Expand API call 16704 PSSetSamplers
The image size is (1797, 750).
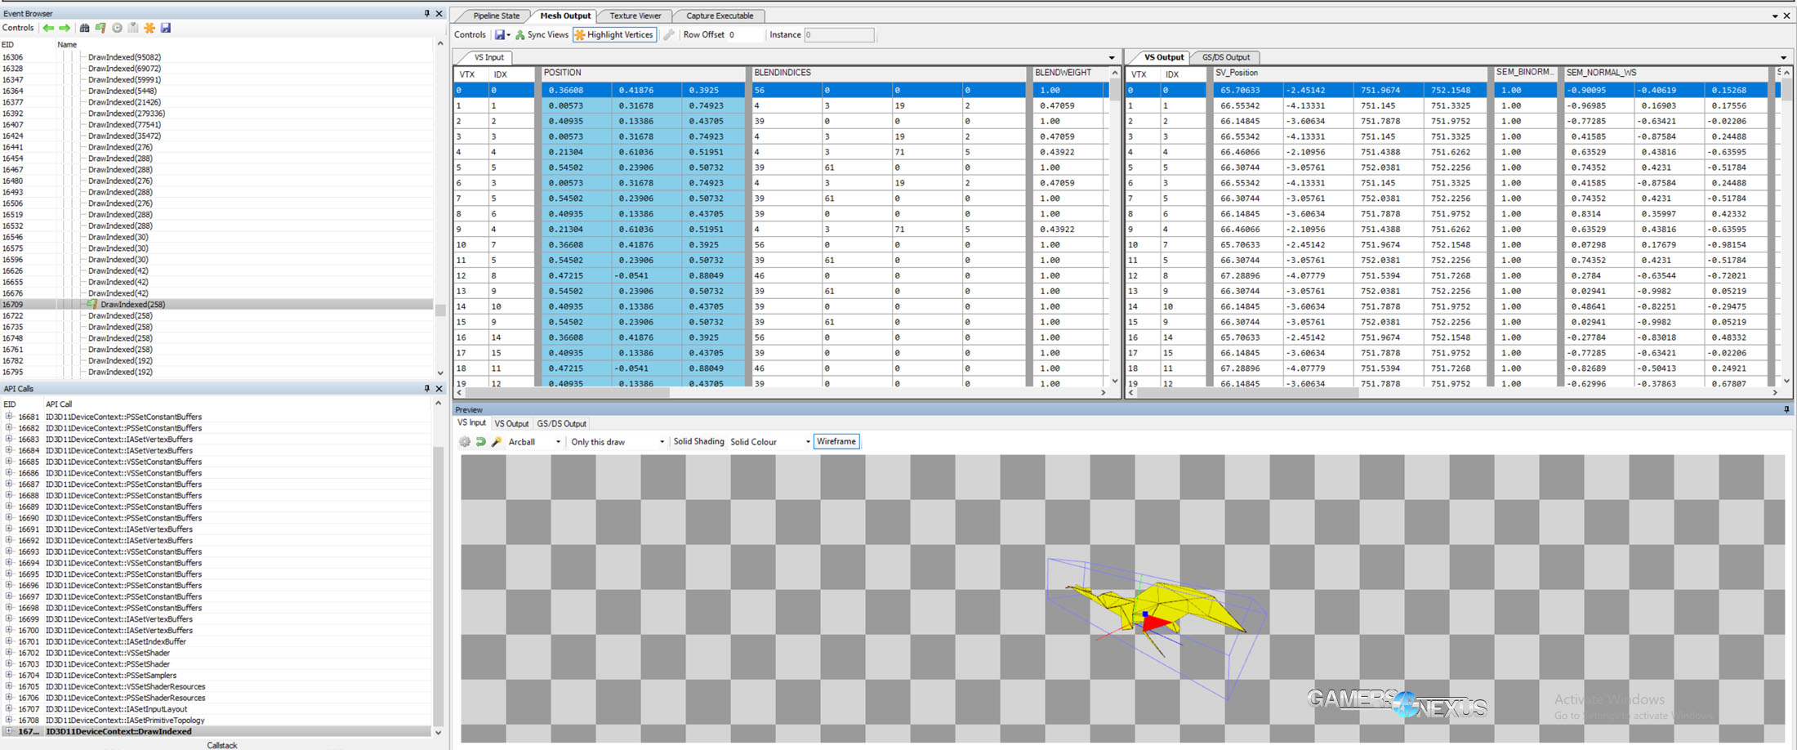(x=9, y=675)
